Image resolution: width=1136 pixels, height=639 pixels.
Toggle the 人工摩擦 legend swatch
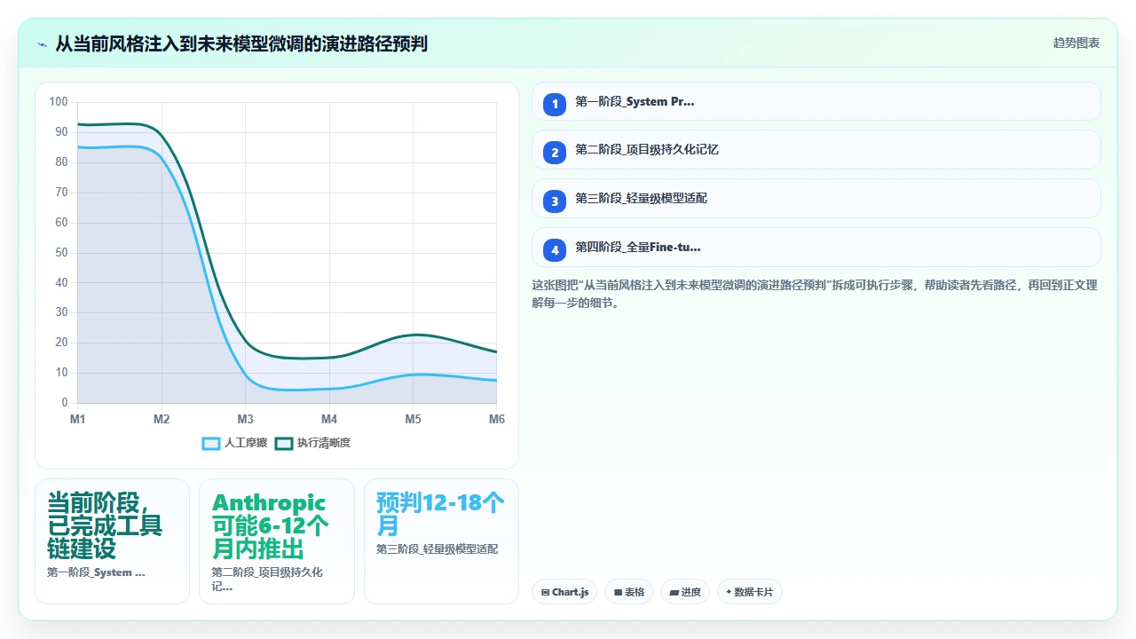(211, 443)
